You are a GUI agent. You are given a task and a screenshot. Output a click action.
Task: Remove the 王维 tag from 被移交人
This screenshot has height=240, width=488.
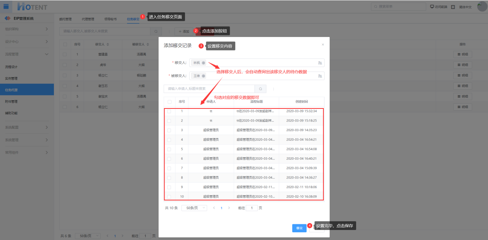click(x=203, y=76)
